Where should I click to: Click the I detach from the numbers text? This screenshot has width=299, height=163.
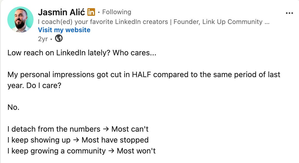(54, 129)
